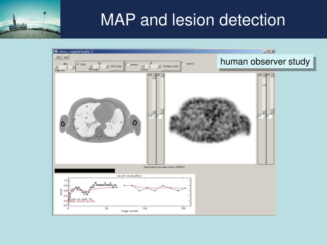327x245 pixels.
Task: Decrease ROI radius with left arrow
Action: [x=91, y=66]
